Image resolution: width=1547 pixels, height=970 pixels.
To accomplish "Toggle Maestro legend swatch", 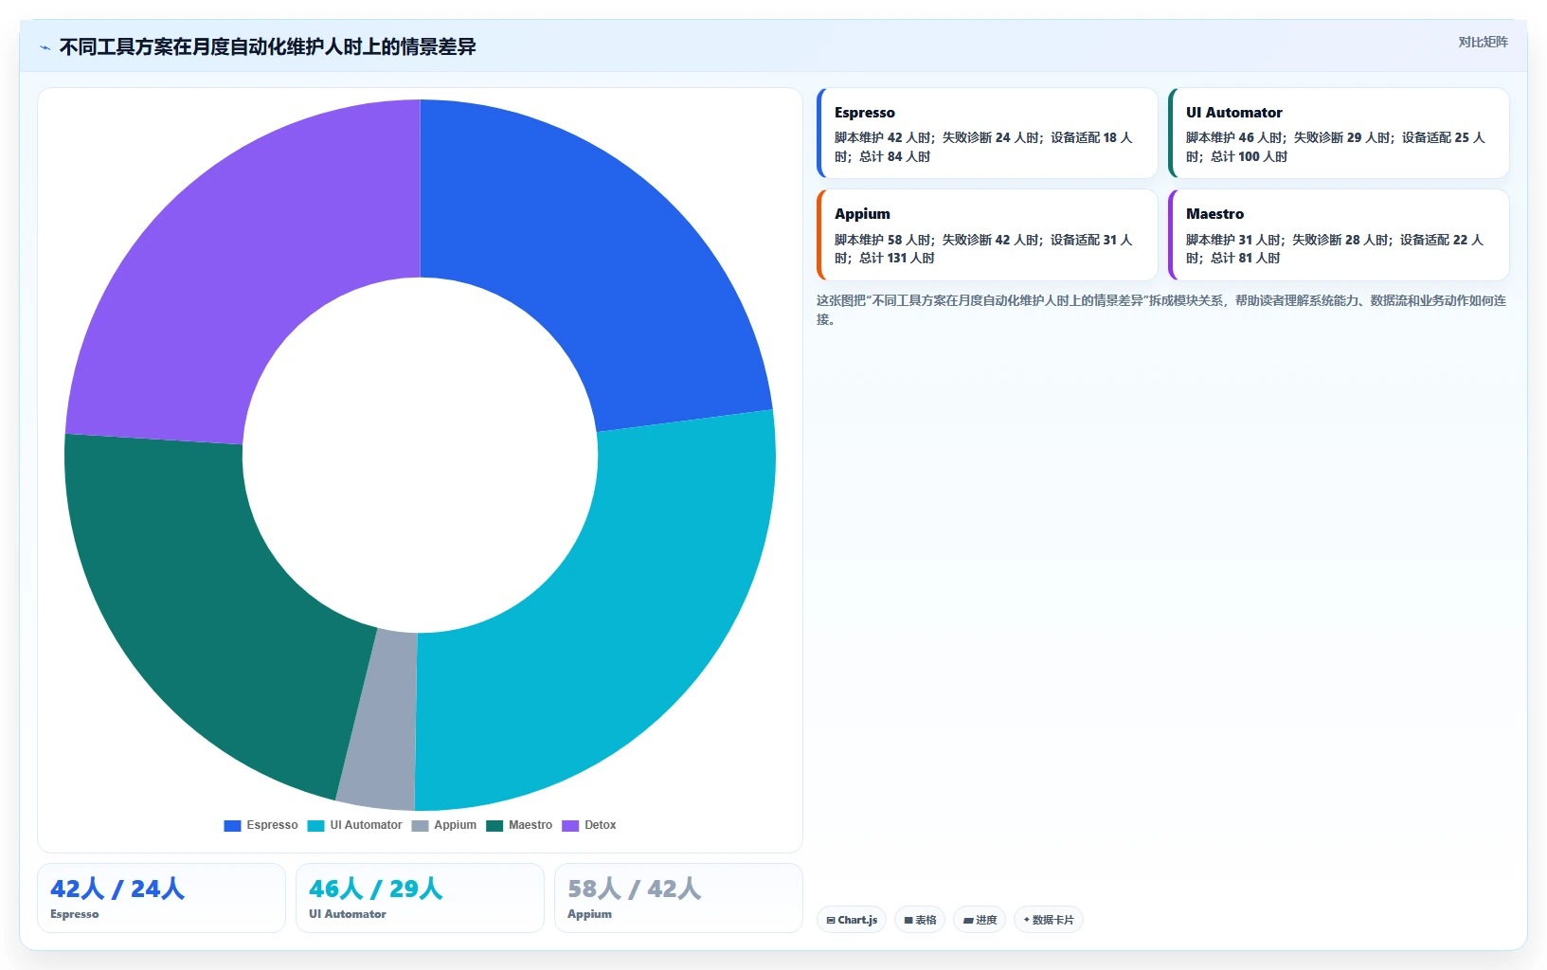I will [x=495, y=825].
